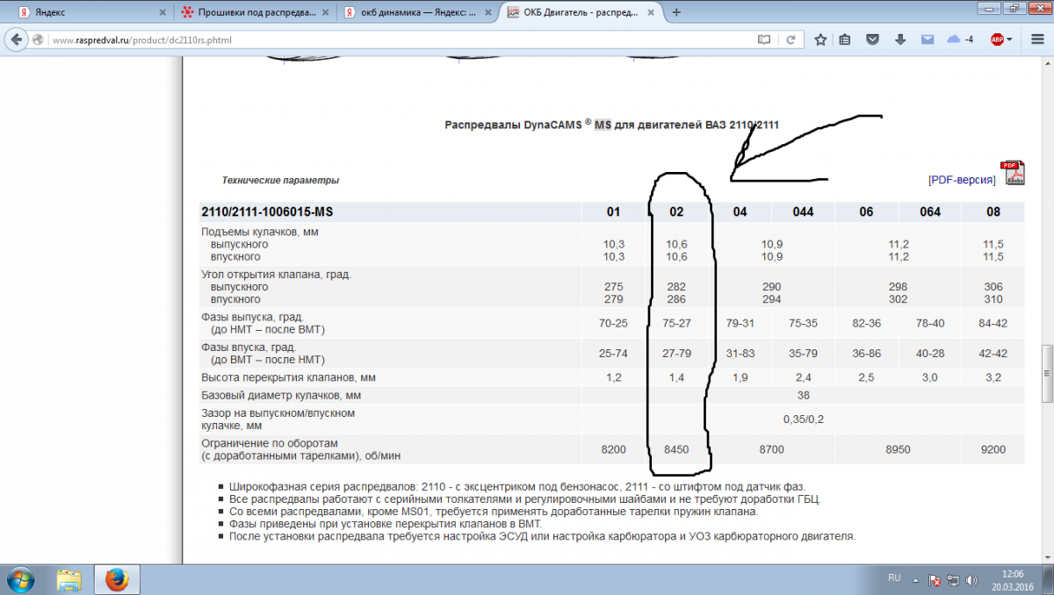Open the Downloads panel

pyautogui.click(x=899, y=39)
